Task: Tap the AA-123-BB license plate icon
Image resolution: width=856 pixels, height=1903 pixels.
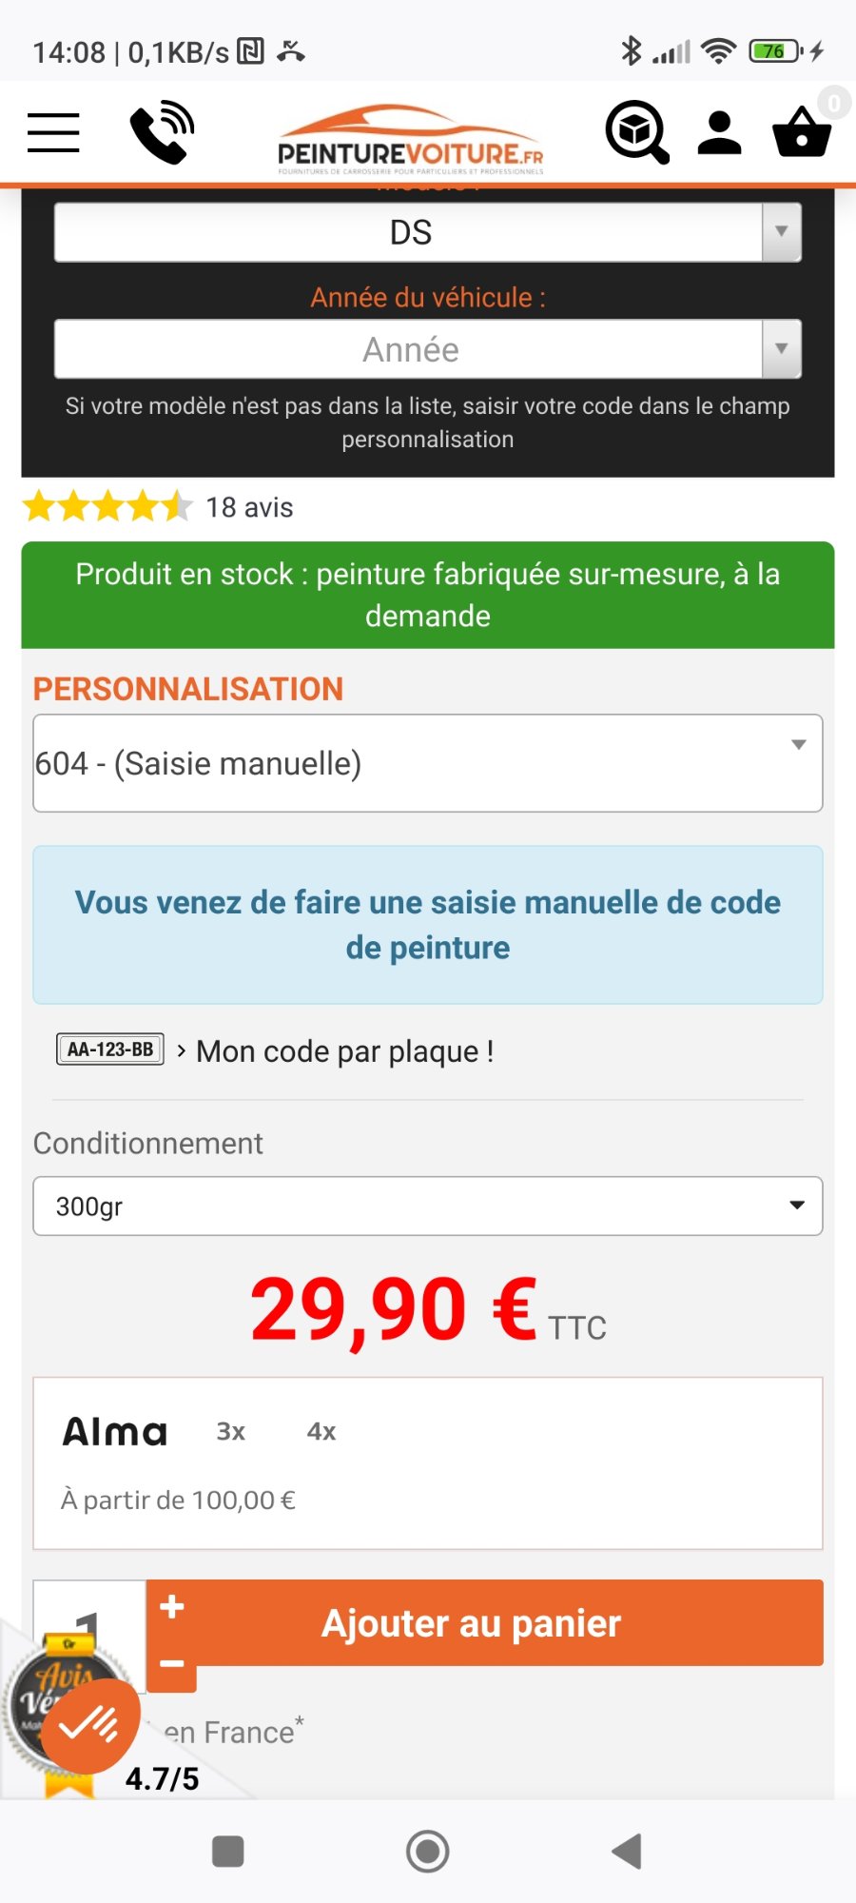Action: pyautogui.click(x=110, y=1050)
